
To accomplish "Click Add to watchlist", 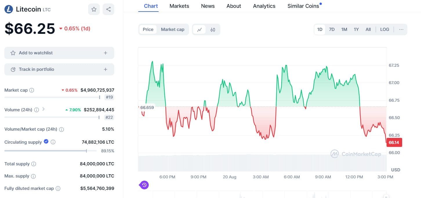I will (59, 53).
